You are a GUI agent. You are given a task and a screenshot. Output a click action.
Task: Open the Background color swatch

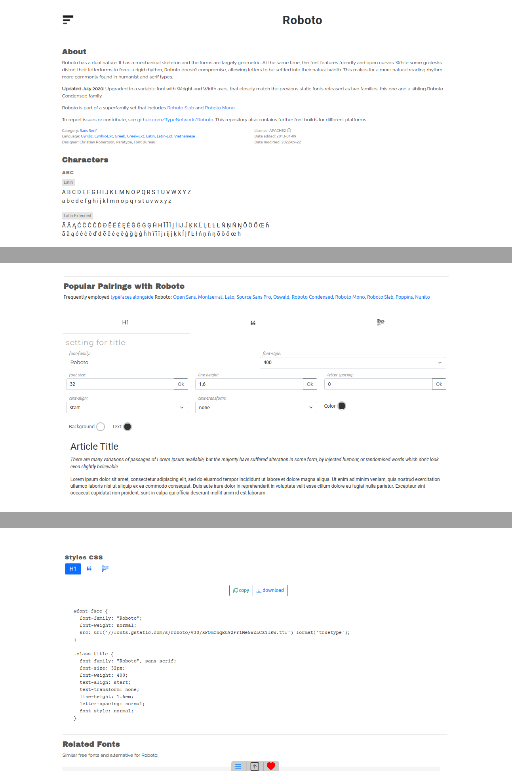click(101, 427)
